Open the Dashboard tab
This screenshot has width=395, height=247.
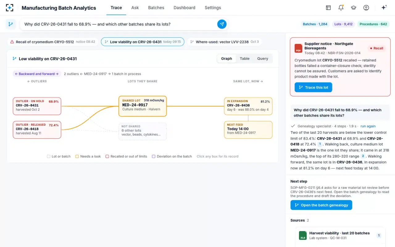185,8
